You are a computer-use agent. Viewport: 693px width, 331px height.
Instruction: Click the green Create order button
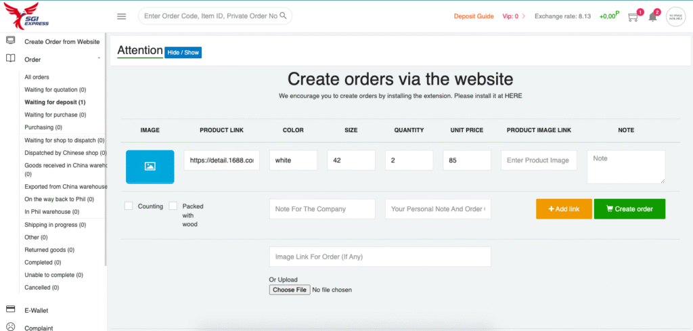[x=629, y=208]
